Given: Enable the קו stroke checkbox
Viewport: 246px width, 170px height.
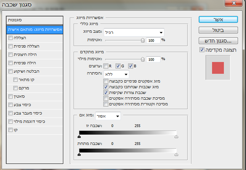Looking at the screenshot, I should pos(10,130).
